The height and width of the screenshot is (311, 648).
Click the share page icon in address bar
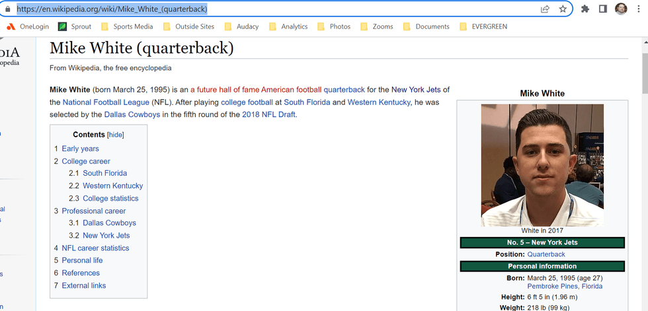(x=545, y=9)
